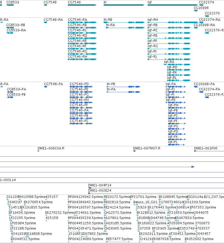Select transcript CG7548-RA
Viewport: 224px width, 243px height.
point(53,20)
